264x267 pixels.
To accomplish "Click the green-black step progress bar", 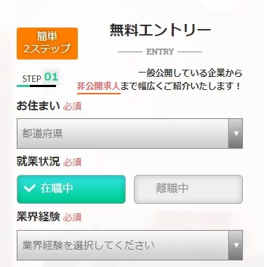I will click(36, 86).
